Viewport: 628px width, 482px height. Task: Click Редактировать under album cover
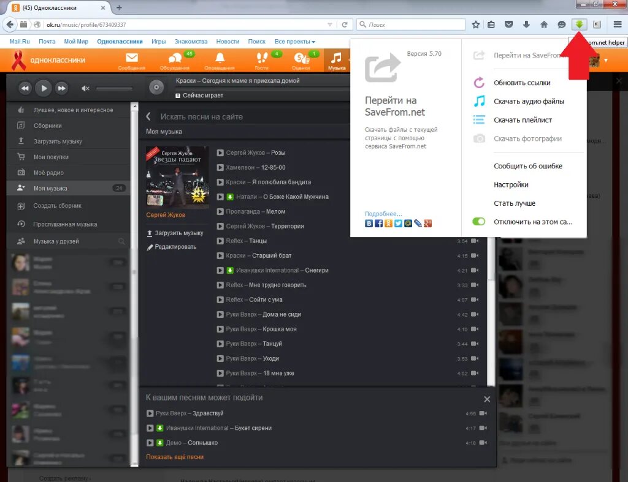point(172,247)
